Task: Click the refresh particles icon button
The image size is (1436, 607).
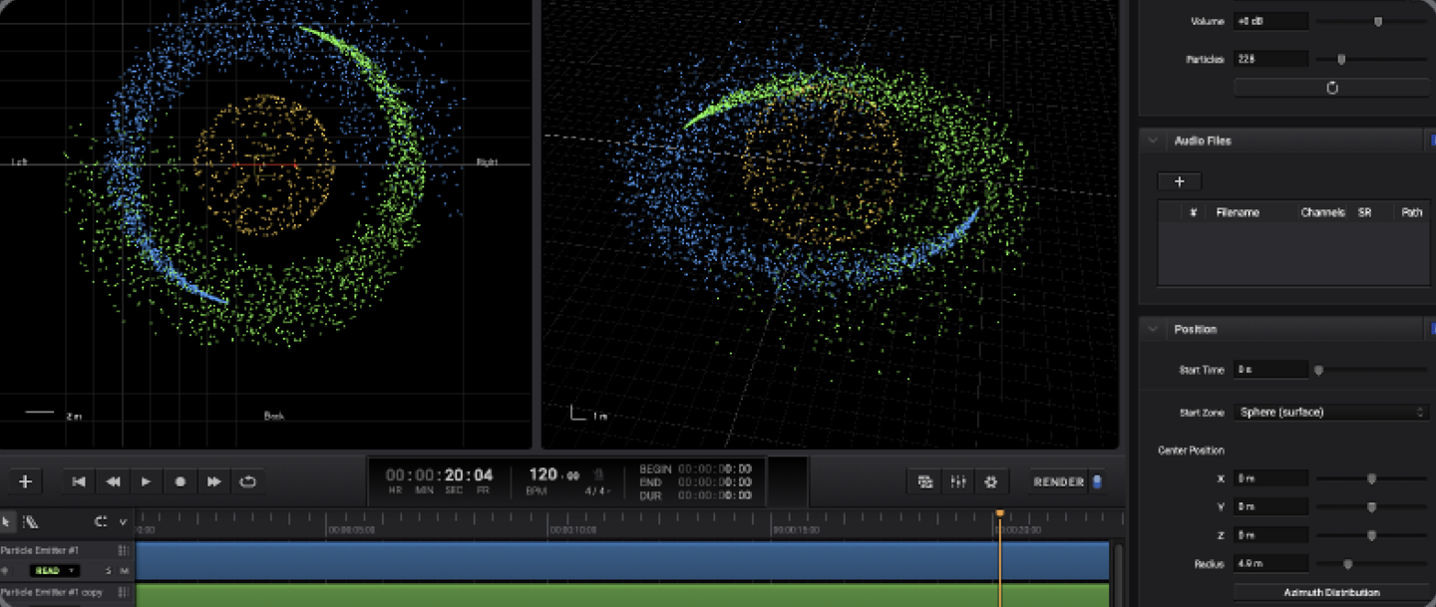Action: pos(1331,88)
